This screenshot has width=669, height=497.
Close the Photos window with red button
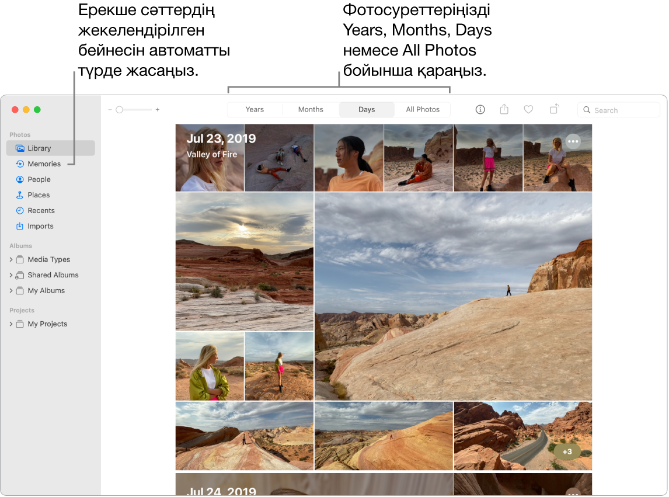coord(15,110)
